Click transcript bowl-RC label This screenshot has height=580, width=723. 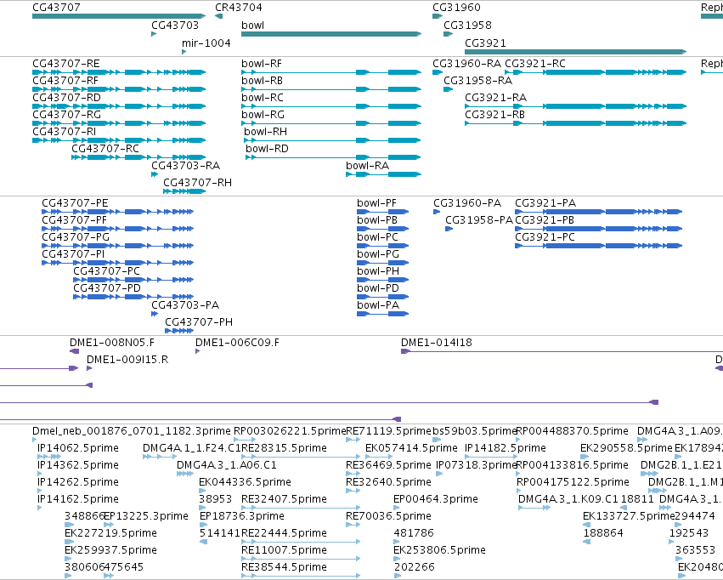263,98
